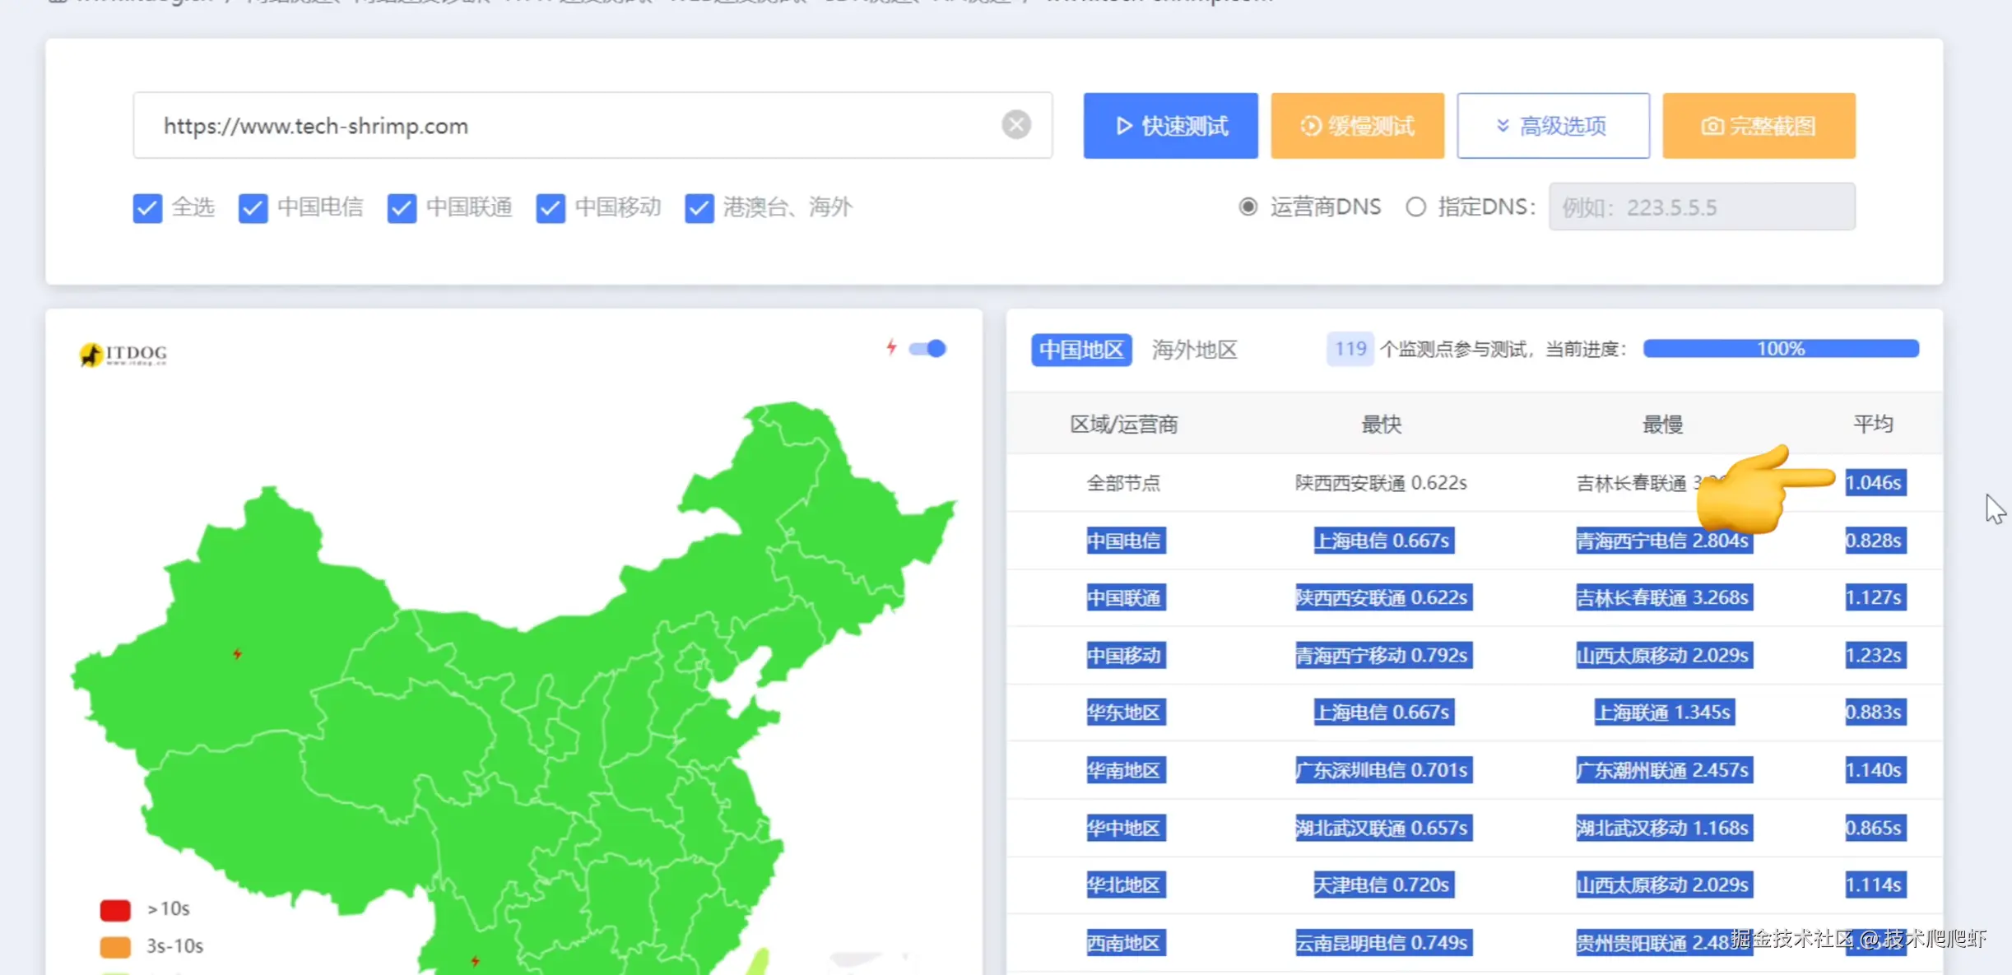Click red lightning marker in Xinjiang region
Screen dimensions: 2012x975
click(237, 654)
